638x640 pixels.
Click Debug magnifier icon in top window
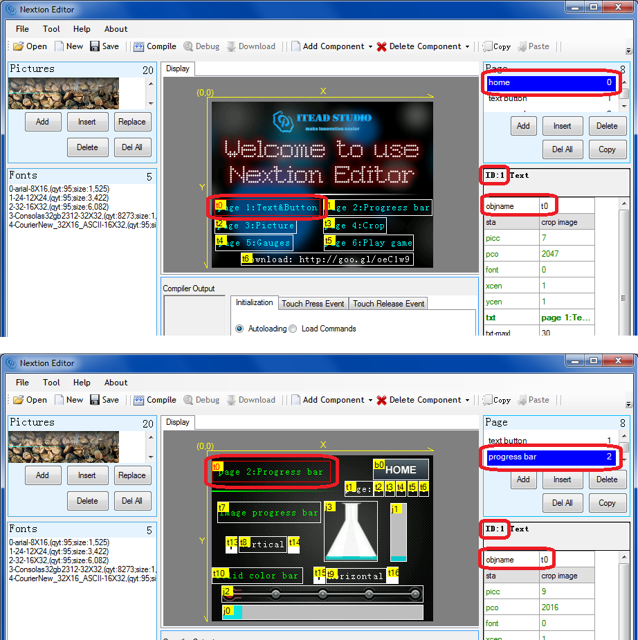(188, 46)
